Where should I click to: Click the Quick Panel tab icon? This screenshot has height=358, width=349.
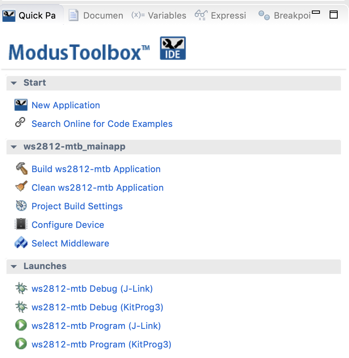(9, 15)
